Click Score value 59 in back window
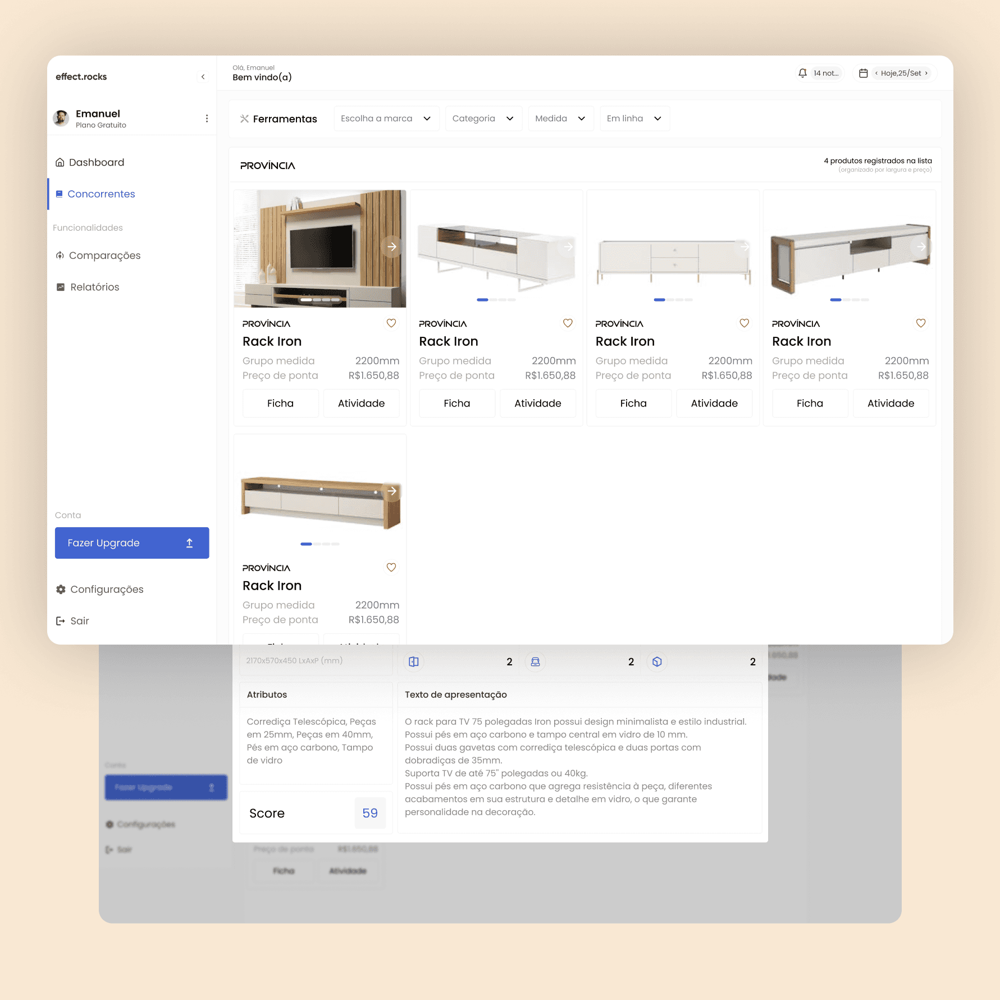Image resolution: width=1000 pixels, height=1000 pixels. coord(370,813)
